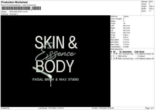Click the 'Max Stitch:' label
The height and width of the screenshot is (110, 155).
[115, 40]
